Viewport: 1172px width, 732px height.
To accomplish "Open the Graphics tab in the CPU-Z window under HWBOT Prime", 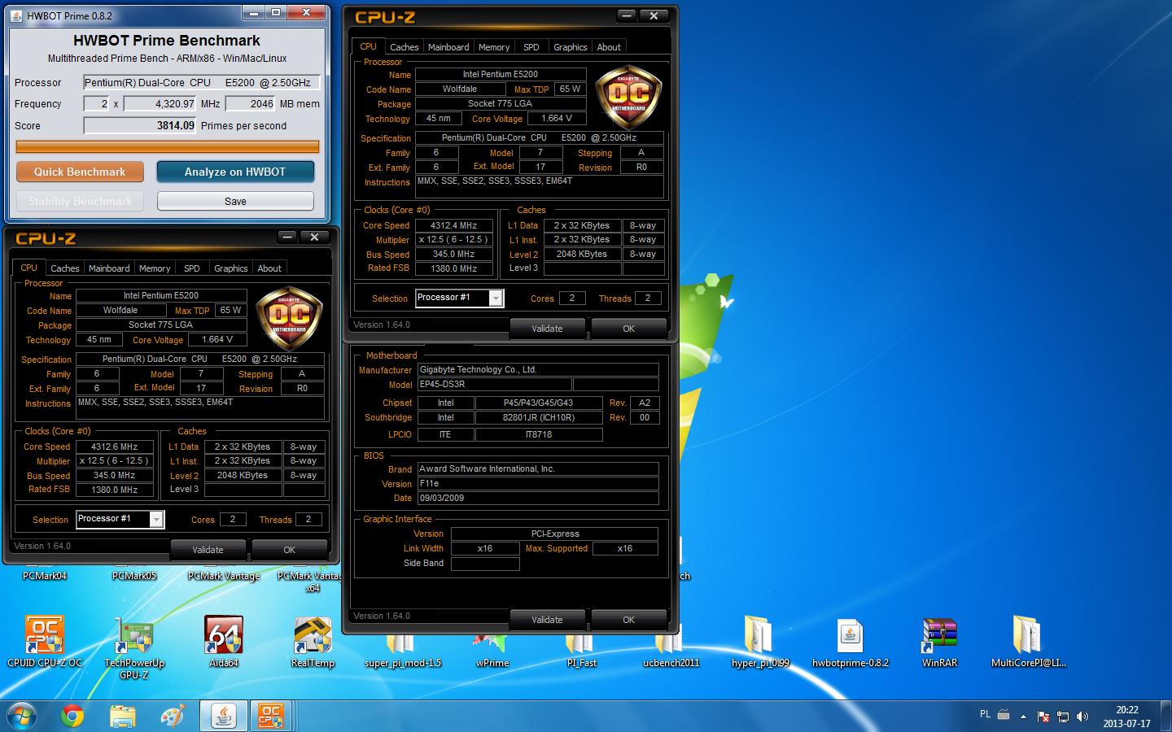I will coord(230,268).
